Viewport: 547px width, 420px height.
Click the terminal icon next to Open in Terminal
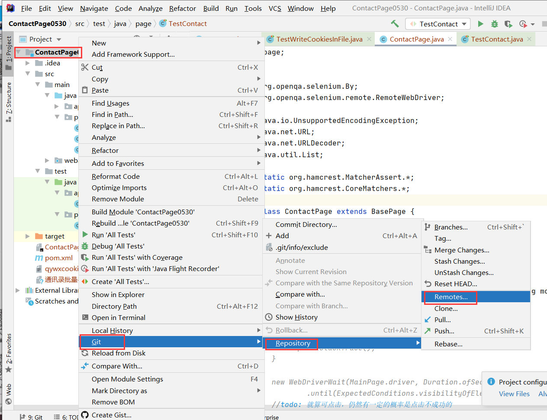pos(85,317)
